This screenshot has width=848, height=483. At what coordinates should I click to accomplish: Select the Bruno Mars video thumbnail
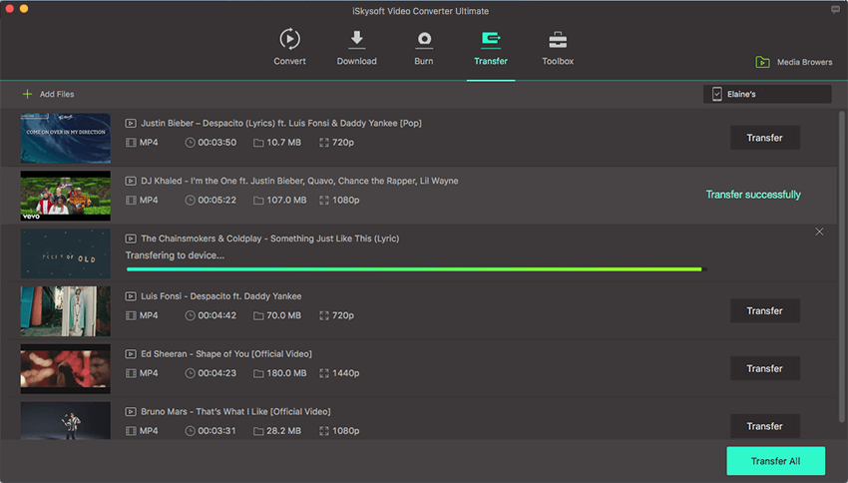click(x=66, y=420)
